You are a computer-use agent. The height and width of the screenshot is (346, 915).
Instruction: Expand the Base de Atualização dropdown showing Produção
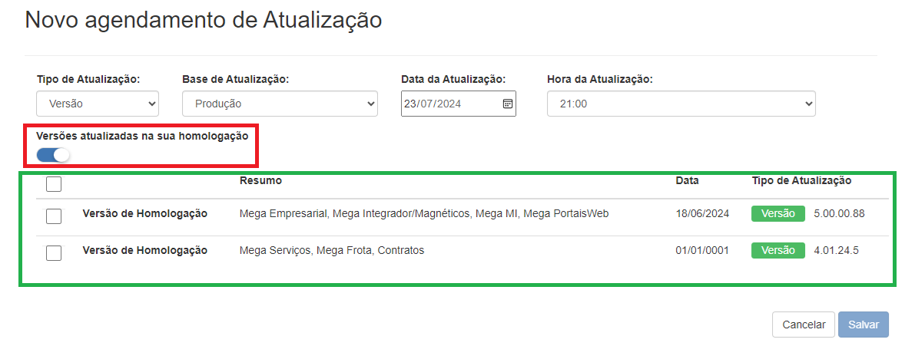280,104
